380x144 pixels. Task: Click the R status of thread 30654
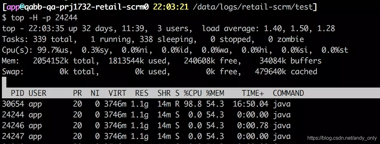pyautogui.click(x=177, y=104)
